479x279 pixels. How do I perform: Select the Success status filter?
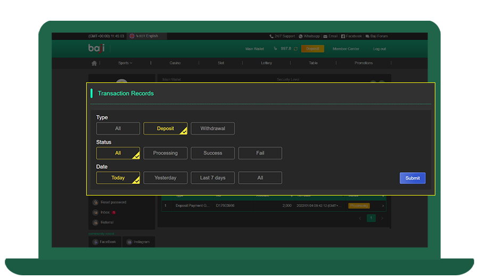(x=212, y=153)
